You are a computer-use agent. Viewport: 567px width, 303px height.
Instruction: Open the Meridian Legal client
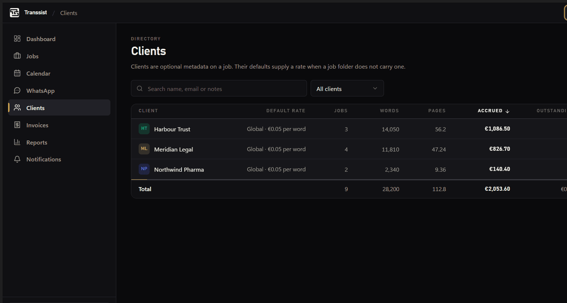(173, 149)
